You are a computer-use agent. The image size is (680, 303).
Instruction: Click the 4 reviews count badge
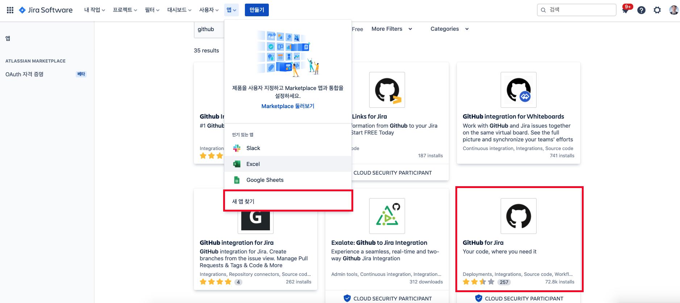click(x=238, y=282)
